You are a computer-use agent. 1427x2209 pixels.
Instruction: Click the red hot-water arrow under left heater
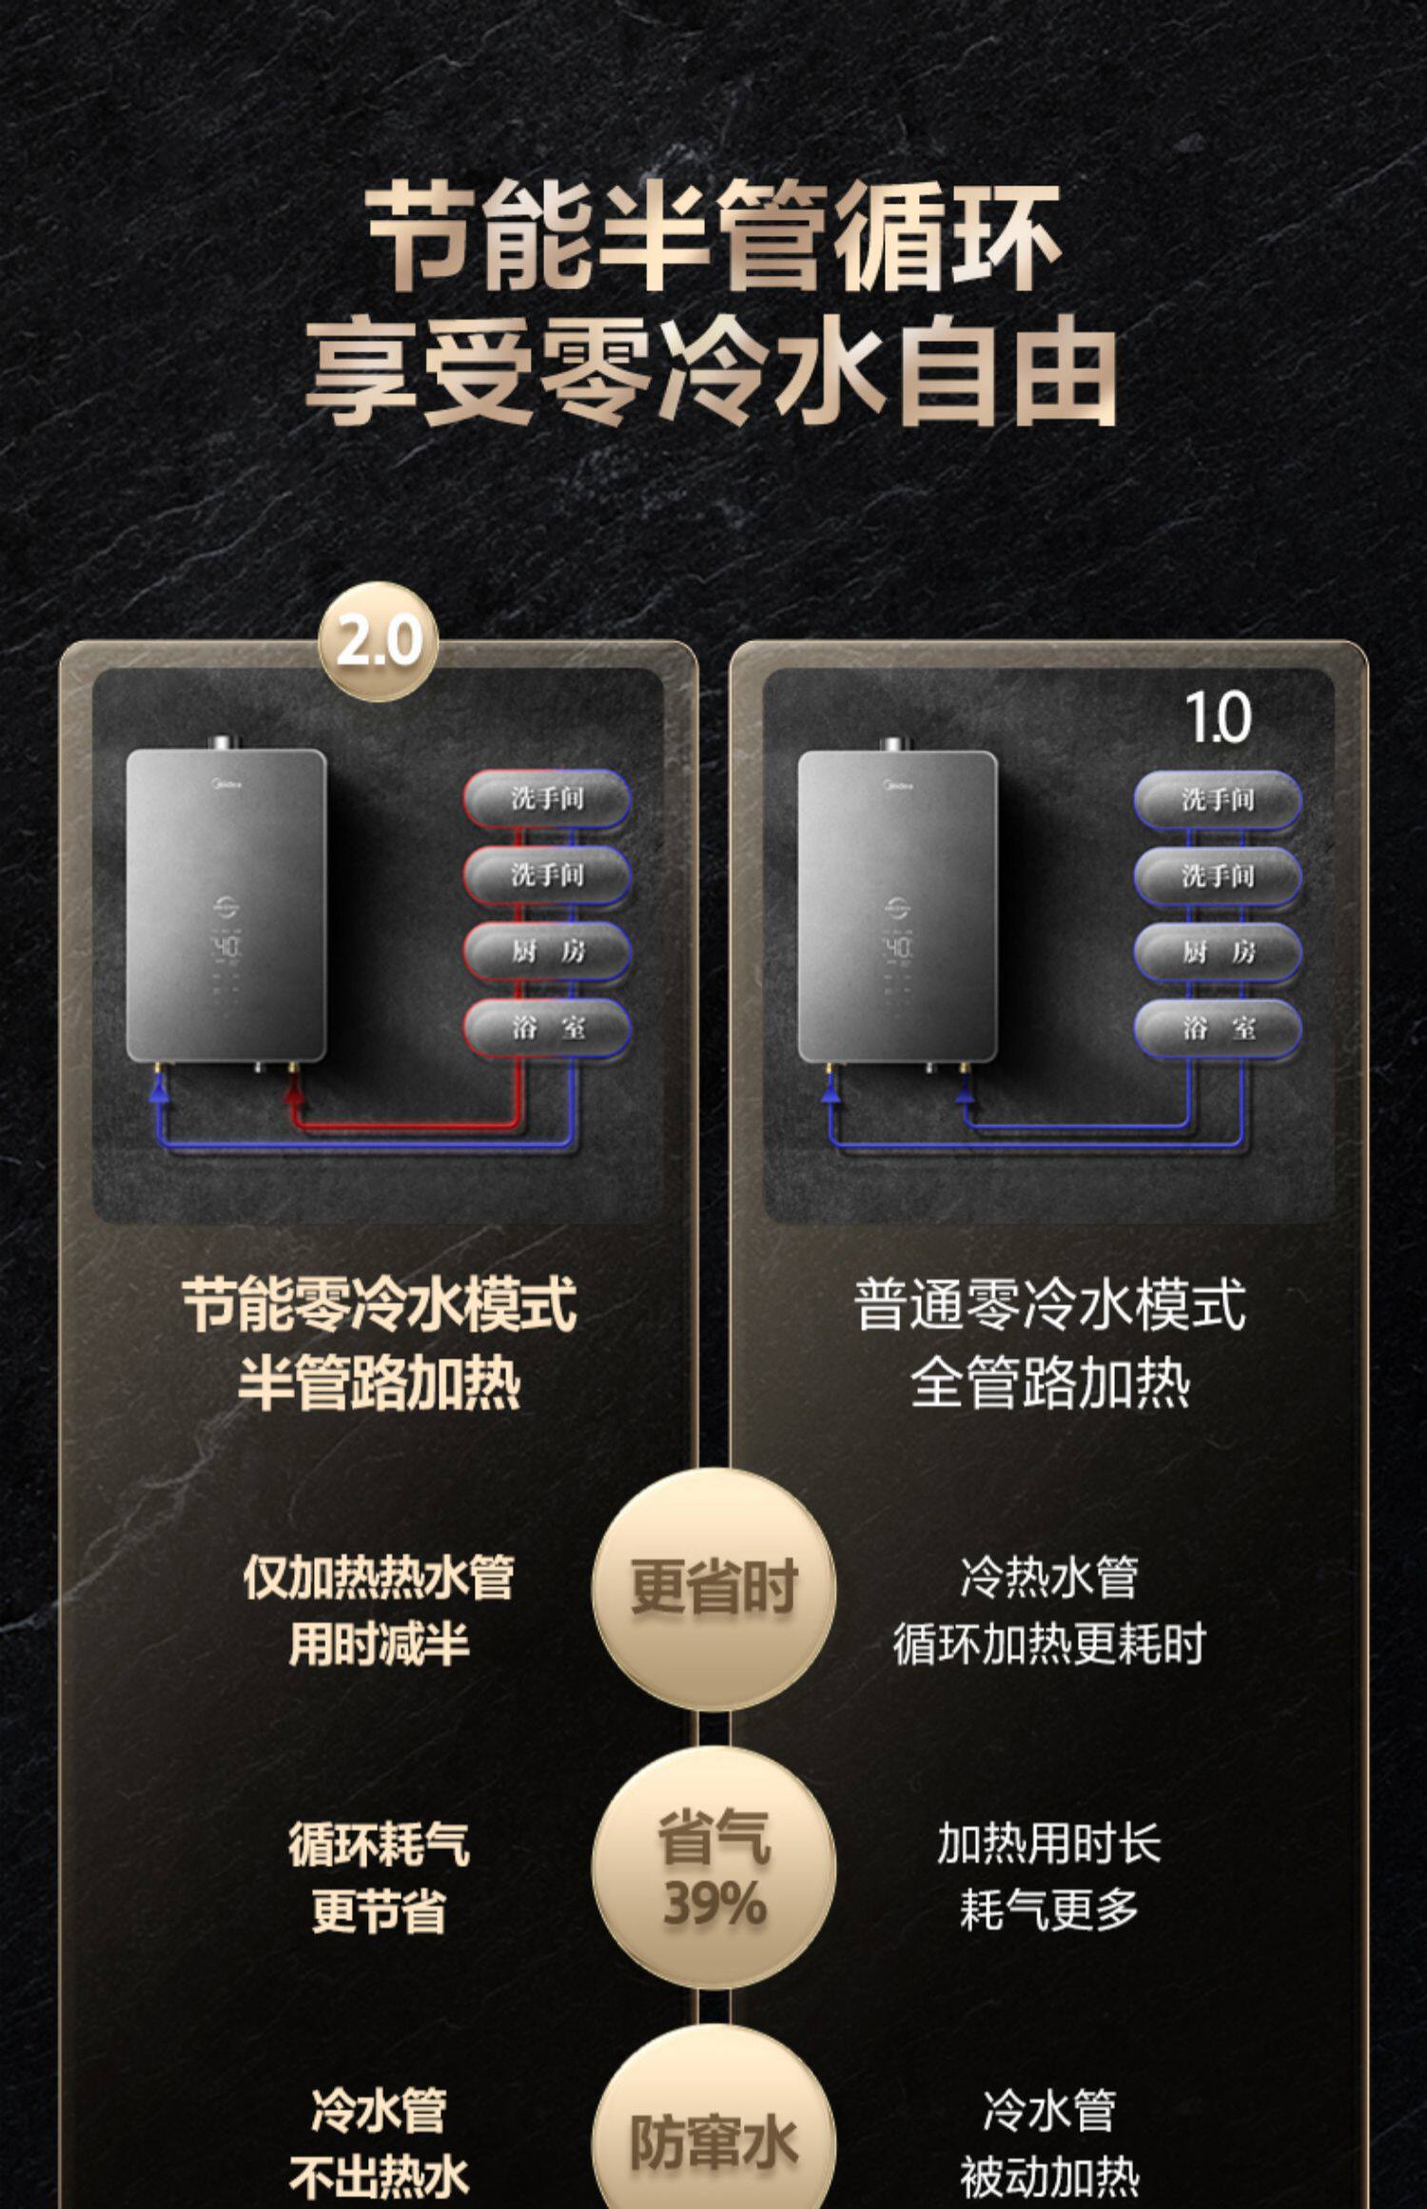[x=296, y=1094]
